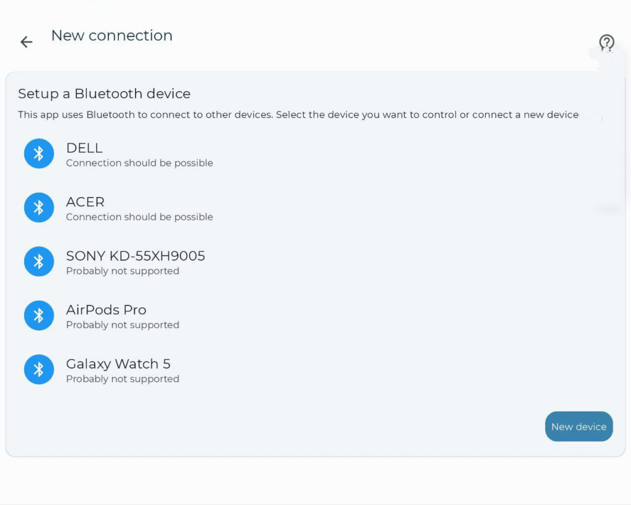Screen dimensions: 631x505
Task: Click 'Probably not supported' under AirPods Pro
Action: click(123, 325)
